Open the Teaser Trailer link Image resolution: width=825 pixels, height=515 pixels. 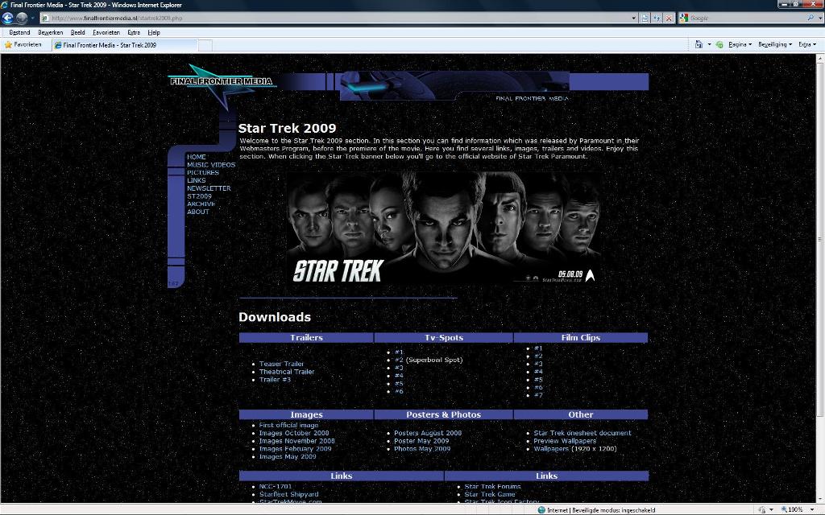(x=281, y=365)
